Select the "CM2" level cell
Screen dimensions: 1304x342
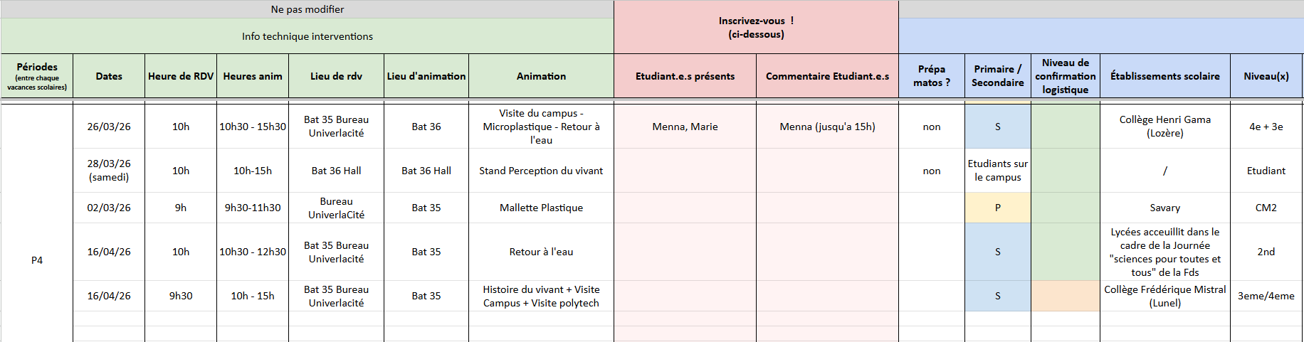pyautogui.click(x=1266, y=208)
